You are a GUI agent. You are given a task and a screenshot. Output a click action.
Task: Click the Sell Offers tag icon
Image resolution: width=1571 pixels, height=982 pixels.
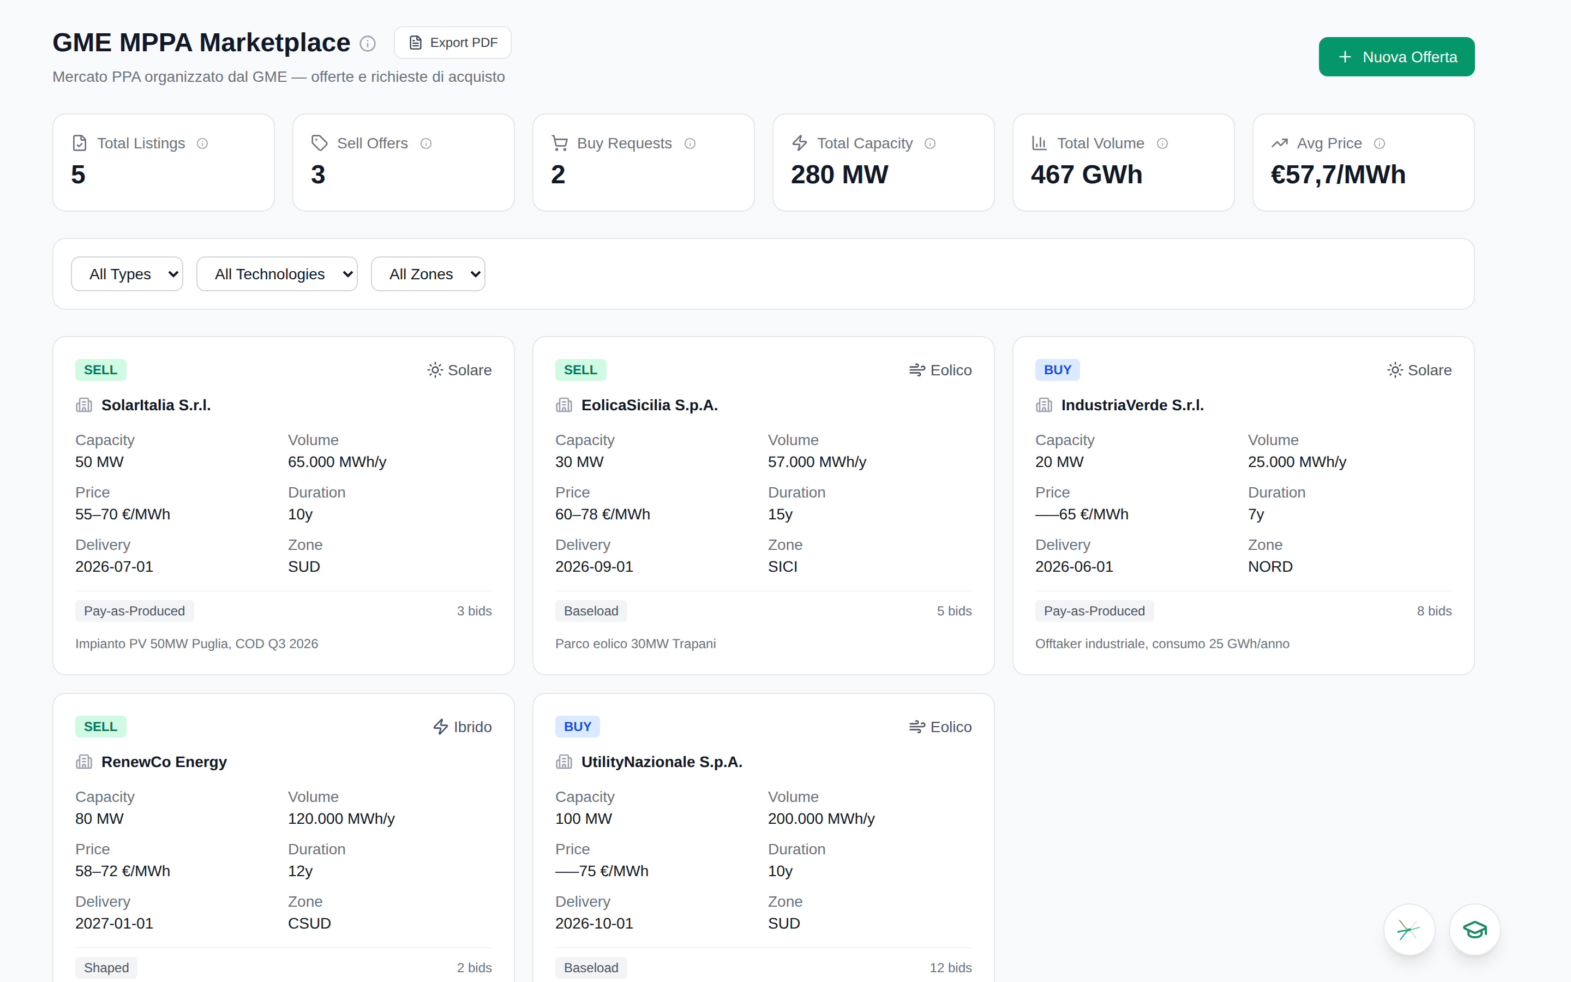(320, 143)
